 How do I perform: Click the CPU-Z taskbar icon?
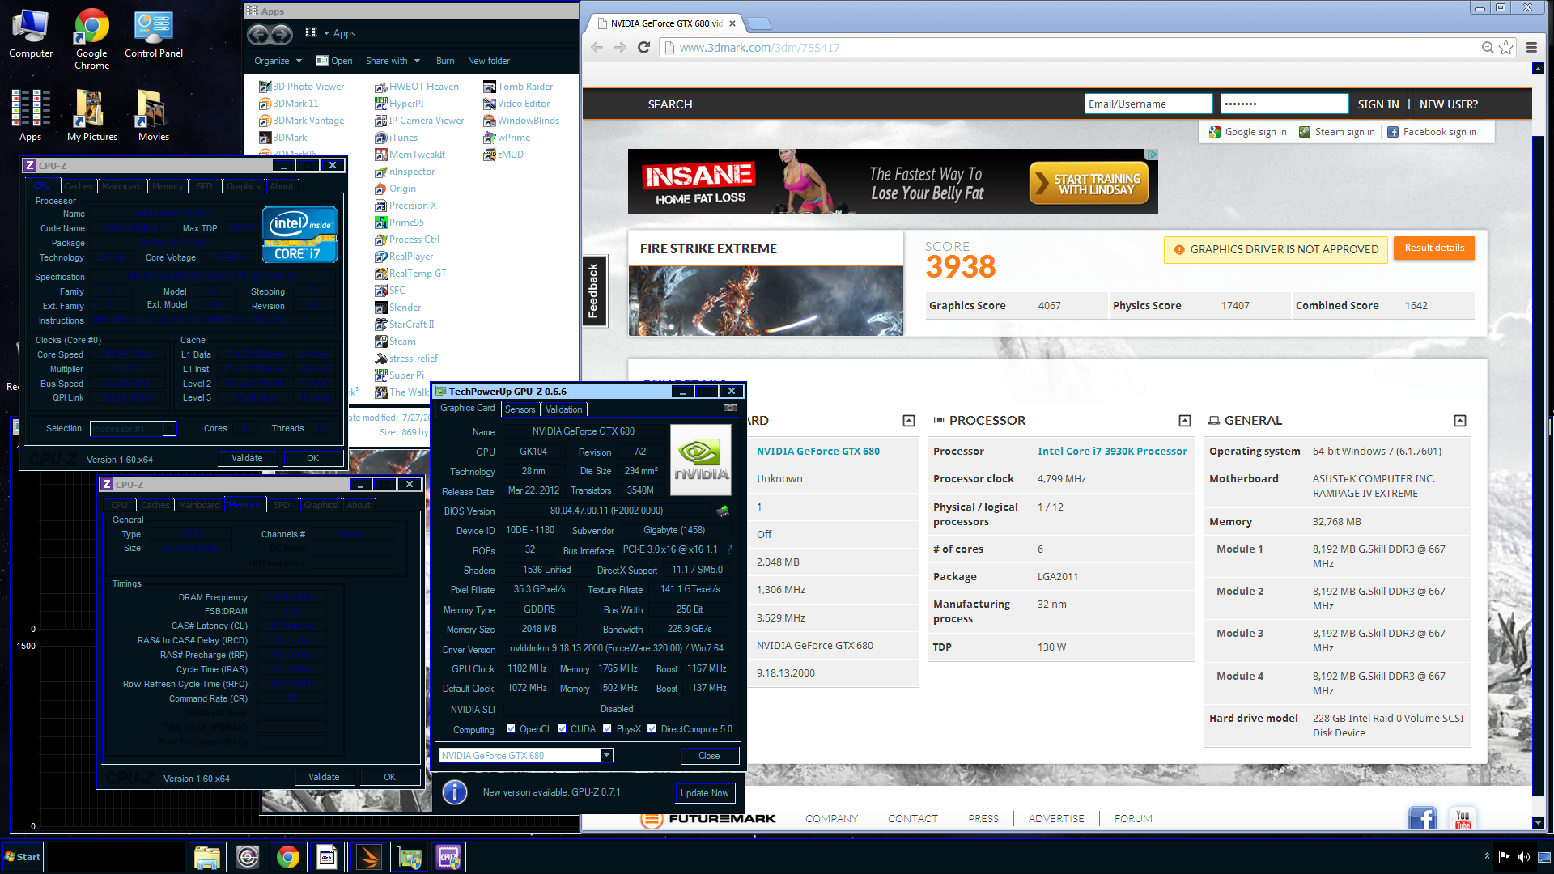pos(448,857)
